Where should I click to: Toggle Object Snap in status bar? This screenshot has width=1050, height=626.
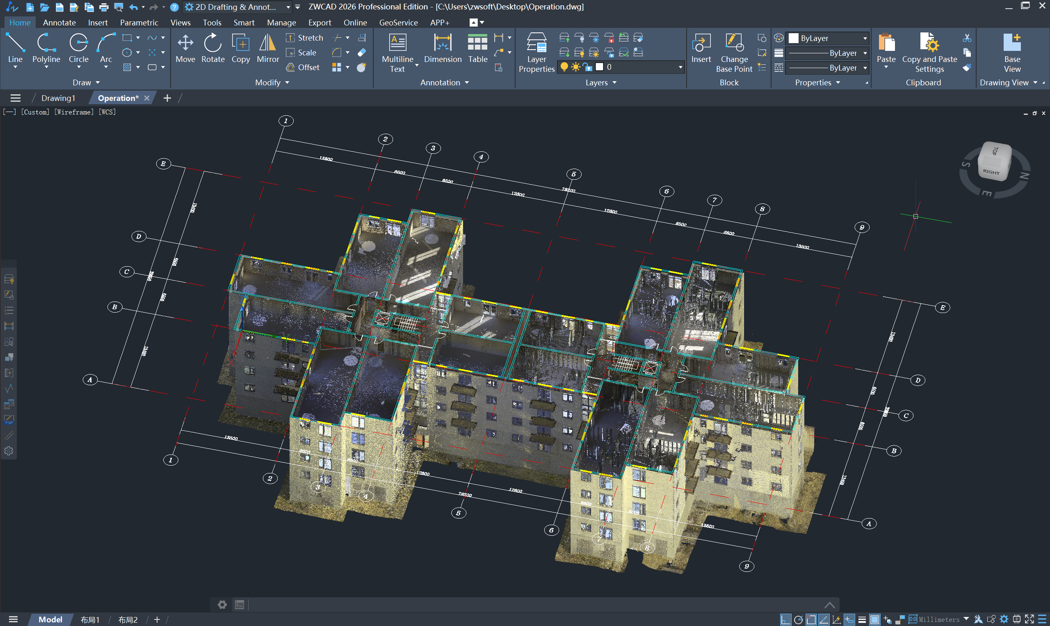pos(811,619)
